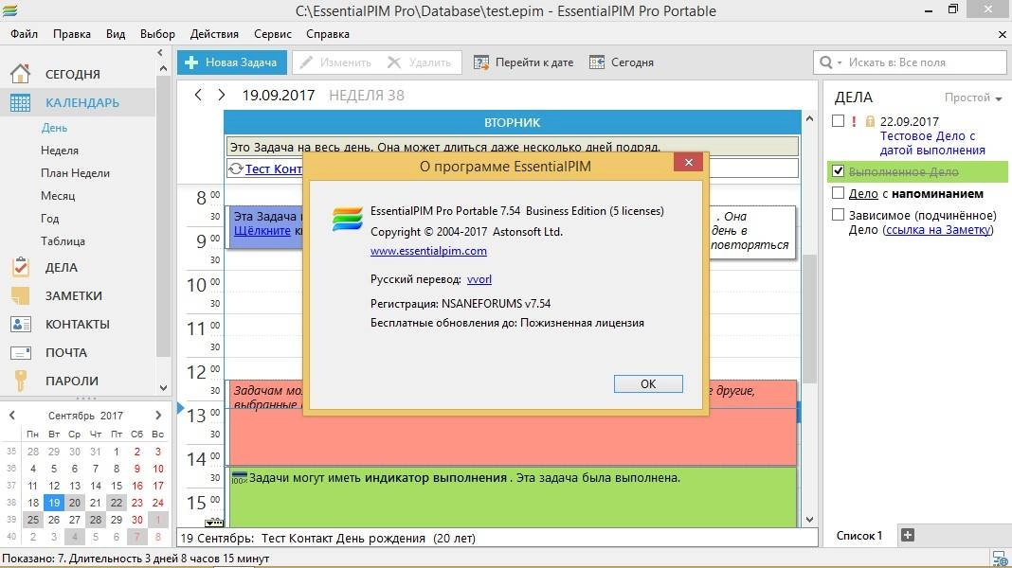Go to the next day arrow
This screenshot has height=568, width=1012.
[x=222, y=96]
